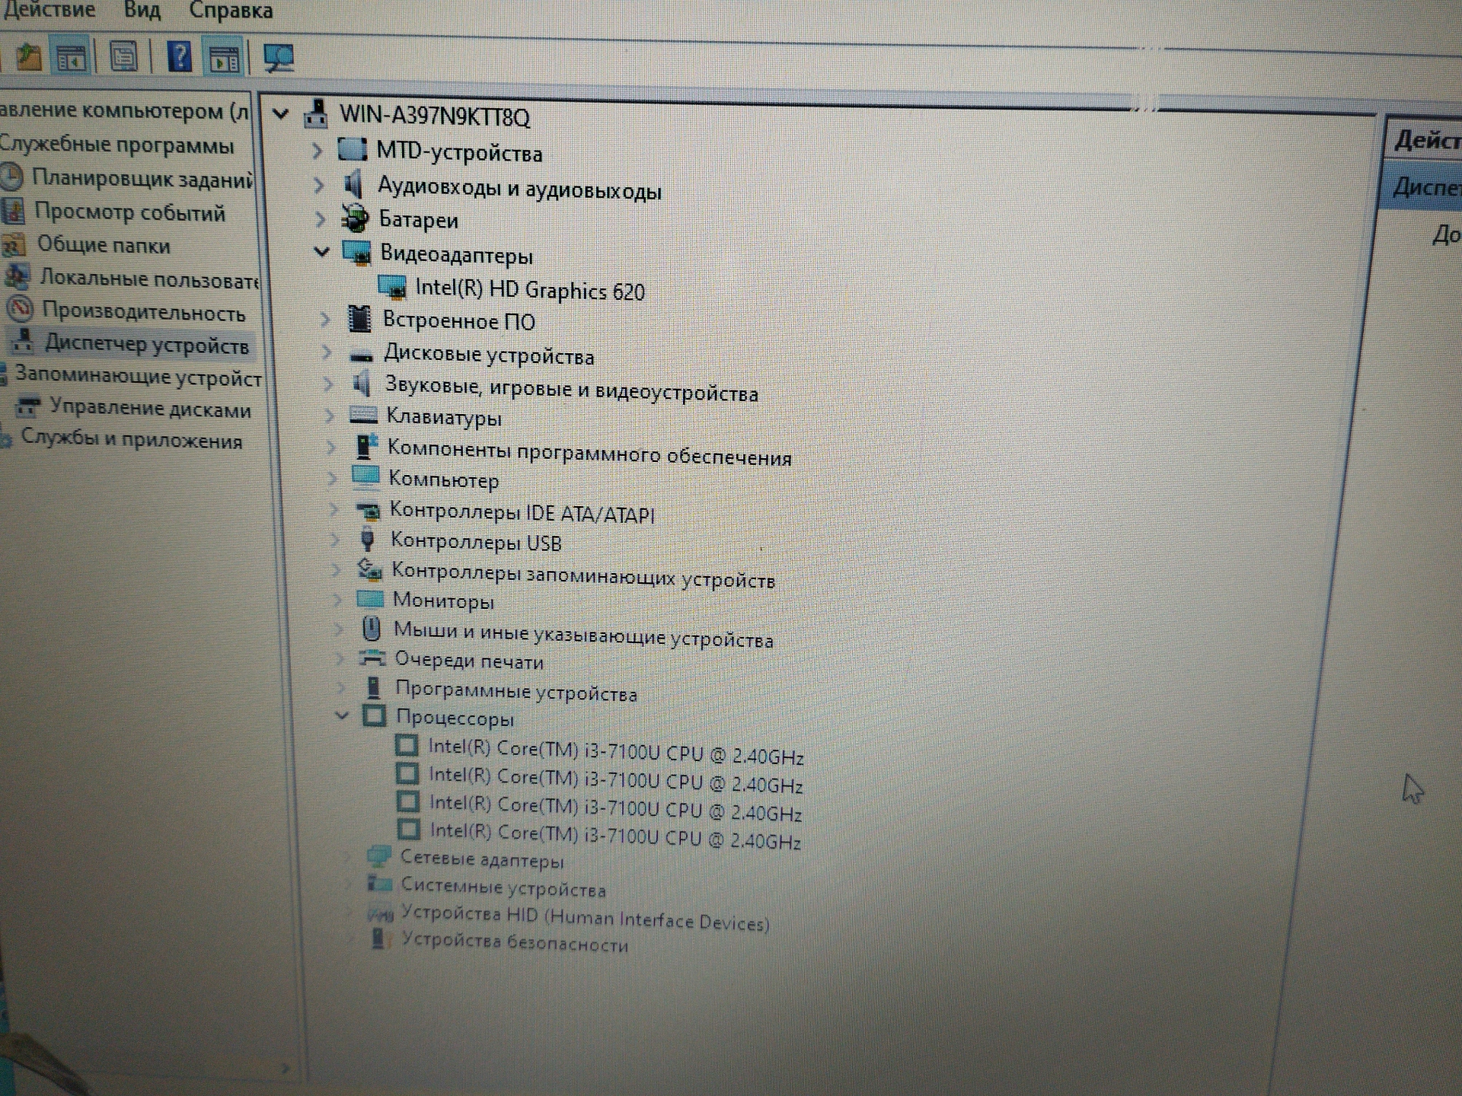Click the Батареи battery icon
This screenshot has height=1096, width=1462.
tap(355, 218)
